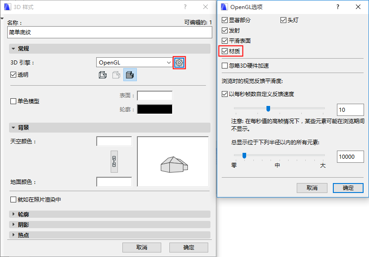Screen dimensions: 369x257
Task: Toggle the 材质 checkbox
Action: pos(225,51)
